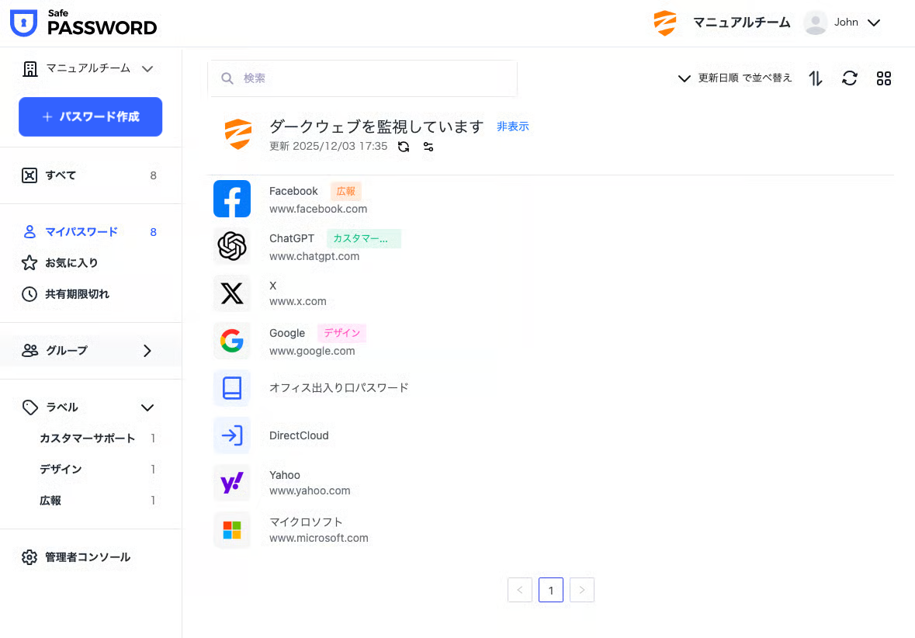Screen dimensions: 915x638
Task: Select お気に入り in the sidebar
Action: pyautogui.click(x=71, y=263)
